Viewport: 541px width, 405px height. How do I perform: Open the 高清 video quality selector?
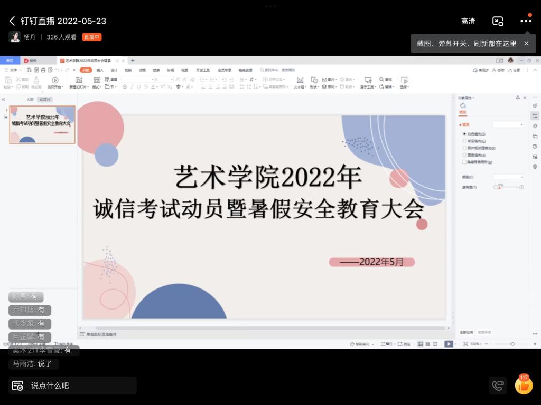[468, 21]
